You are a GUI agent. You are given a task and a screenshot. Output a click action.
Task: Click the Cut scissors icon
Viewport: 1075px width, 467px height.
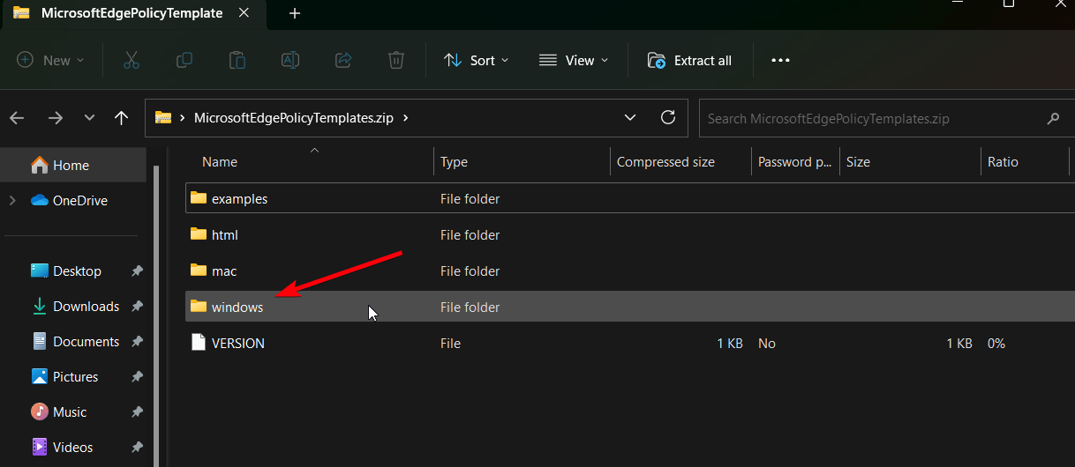tap(132, 60)
